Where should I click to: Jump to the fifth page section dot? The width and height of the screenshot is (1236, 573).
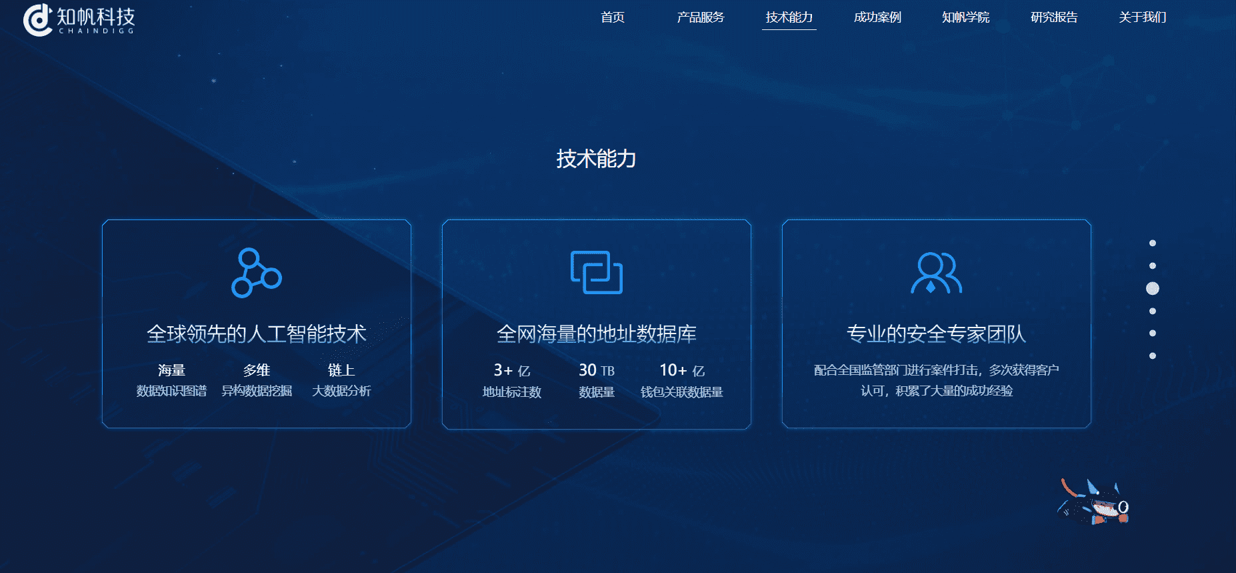1153,334
